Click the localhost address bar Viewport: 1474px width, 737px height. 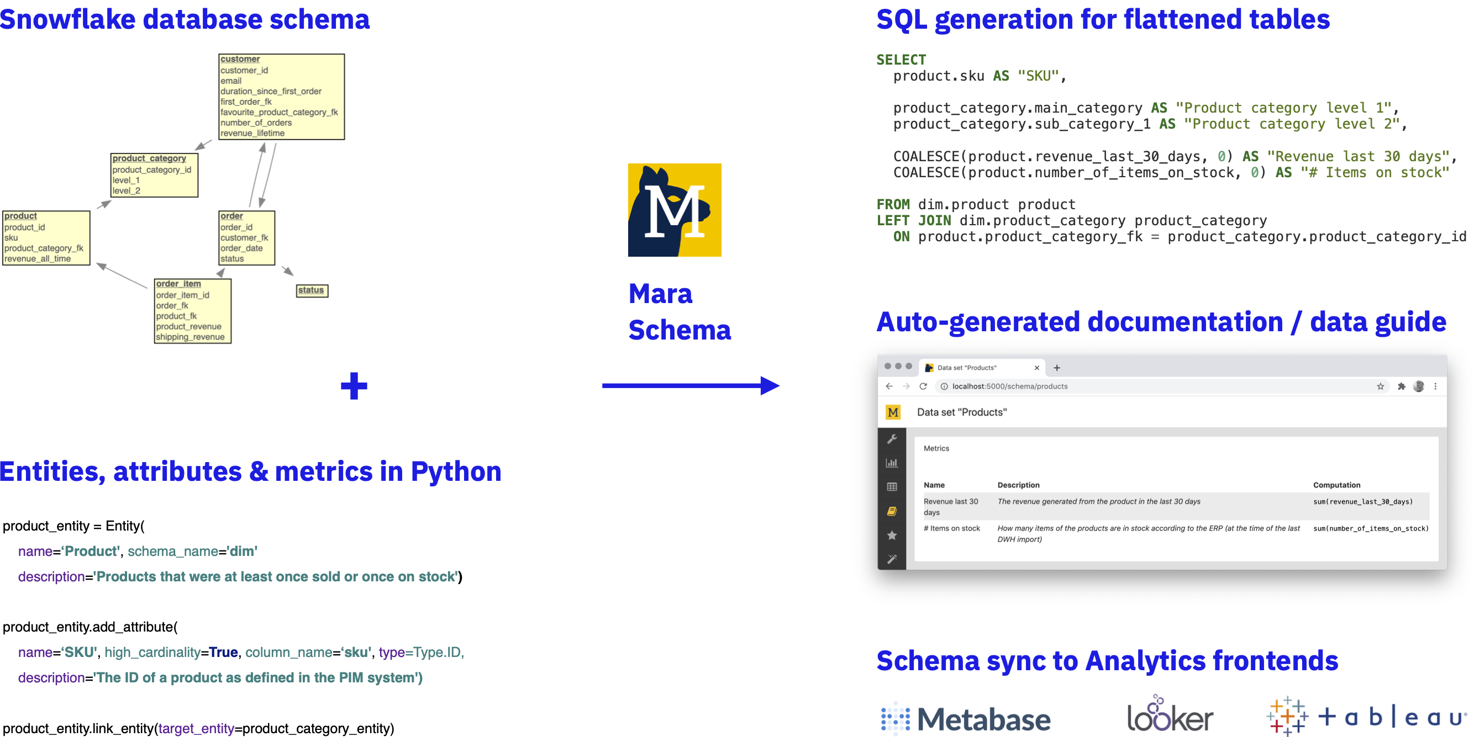(x=1009, y=386)
